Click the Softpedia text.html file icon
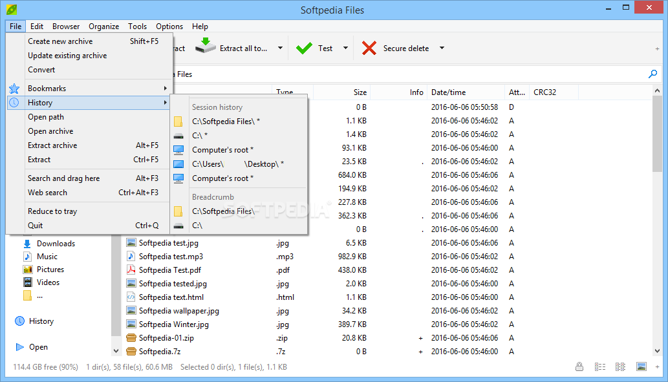Viewport: 668px width, 382px height. pos(131,297)
